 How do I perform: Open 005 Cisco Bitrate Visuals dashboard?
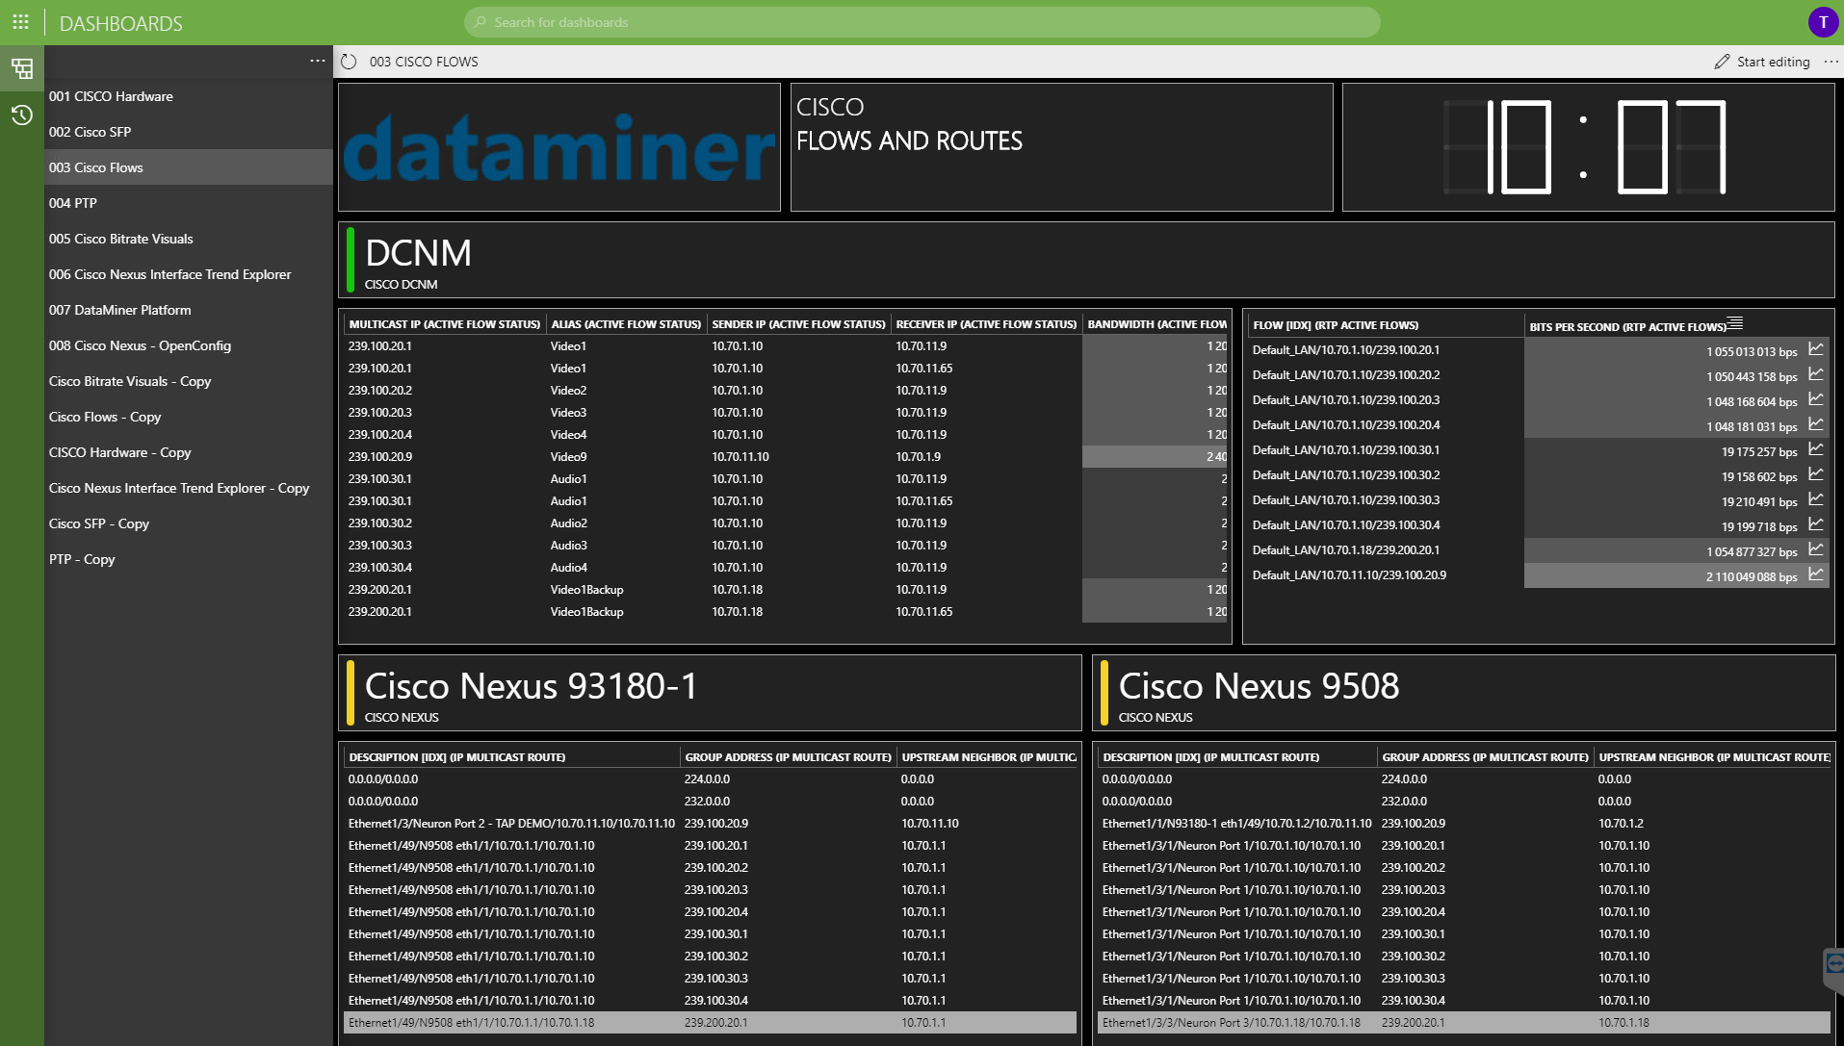(189, 239)
